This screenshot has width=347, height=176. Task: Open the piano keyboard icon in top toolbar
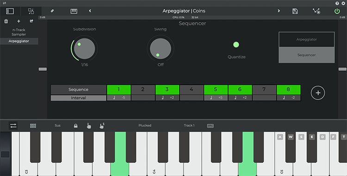(74, 11)
